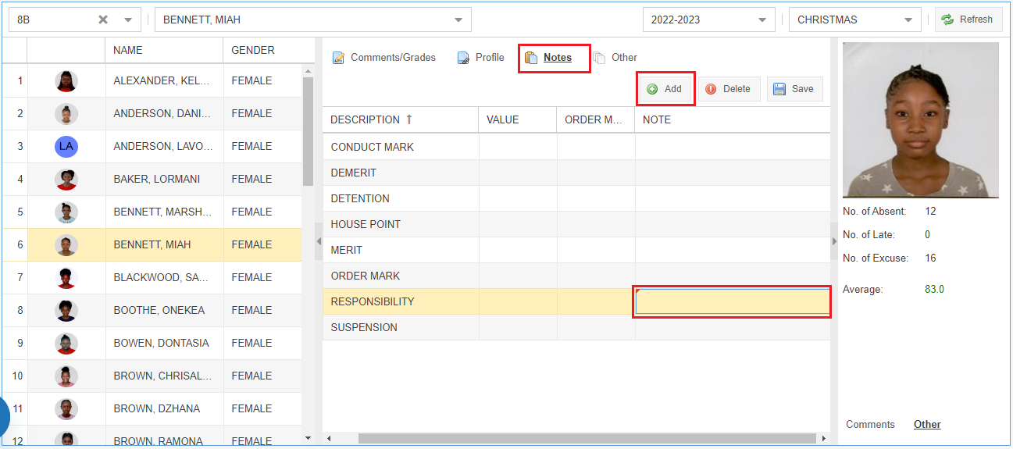Click avatar of BOWEN, DONTASIA
This screenshot has width=1013, height=449.
66,344
